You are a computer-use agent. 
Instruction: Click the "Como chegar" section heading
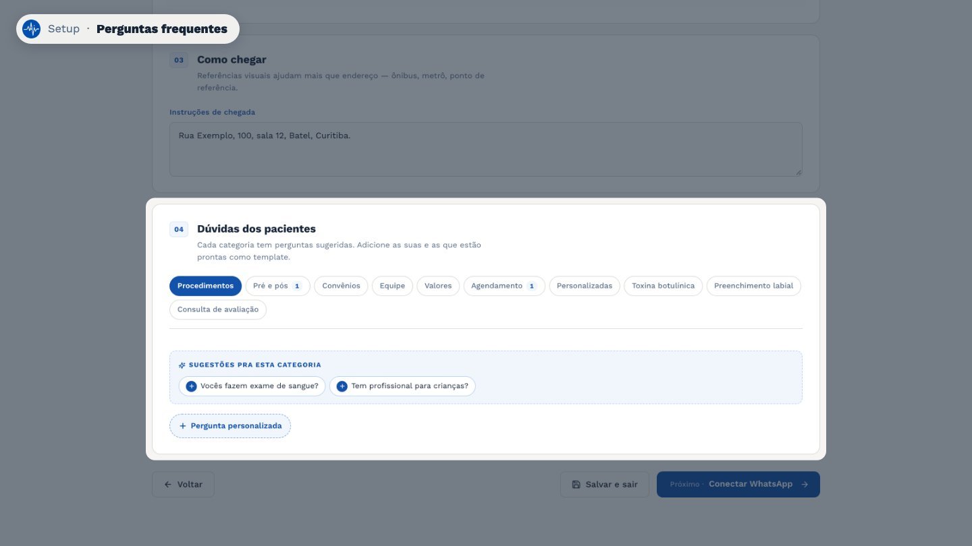tap(232, 59)
